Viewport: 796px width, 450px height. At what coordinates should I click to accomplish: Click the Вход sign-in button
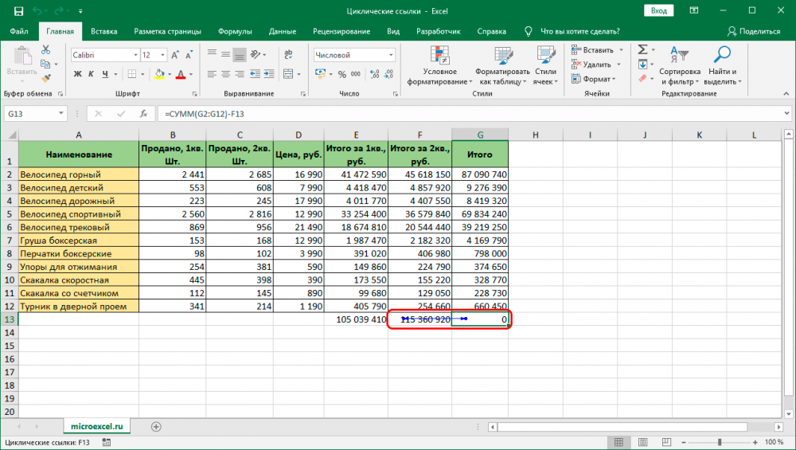point(659,10)
